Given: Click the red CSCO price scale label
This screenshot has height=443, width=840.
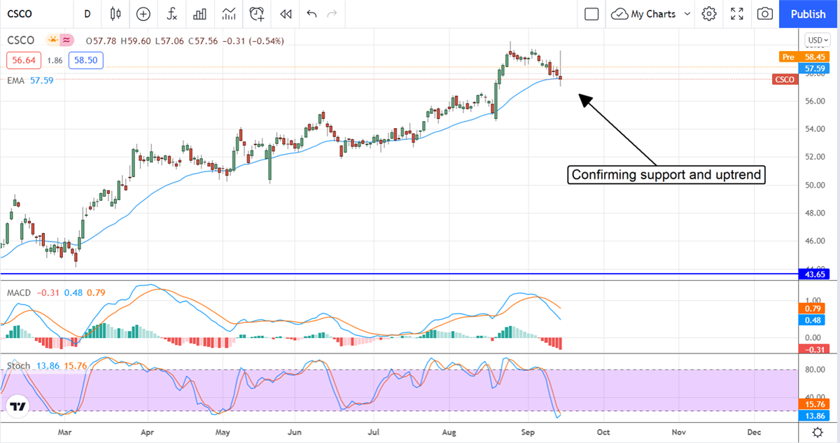Looking at the screenshot, I should [x=785, y=80].
